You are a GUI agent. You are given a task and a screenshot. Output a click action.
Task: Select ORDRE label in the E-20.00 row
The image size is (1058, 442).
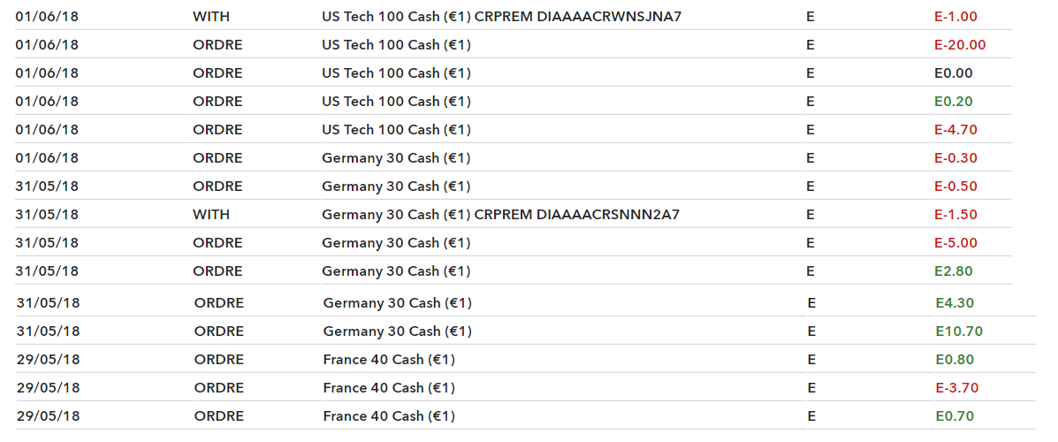click(x=217, y=45)
